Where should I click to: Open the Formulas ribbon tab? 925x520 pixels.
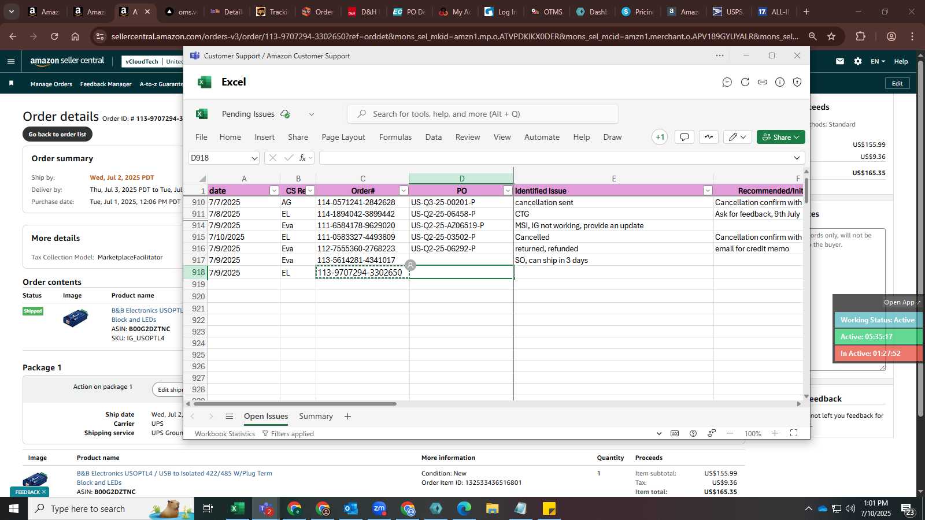pos(395,137)
